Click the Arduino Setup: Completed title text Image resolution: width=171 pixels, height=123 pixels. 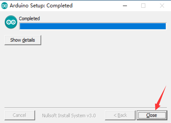[41, 6]
